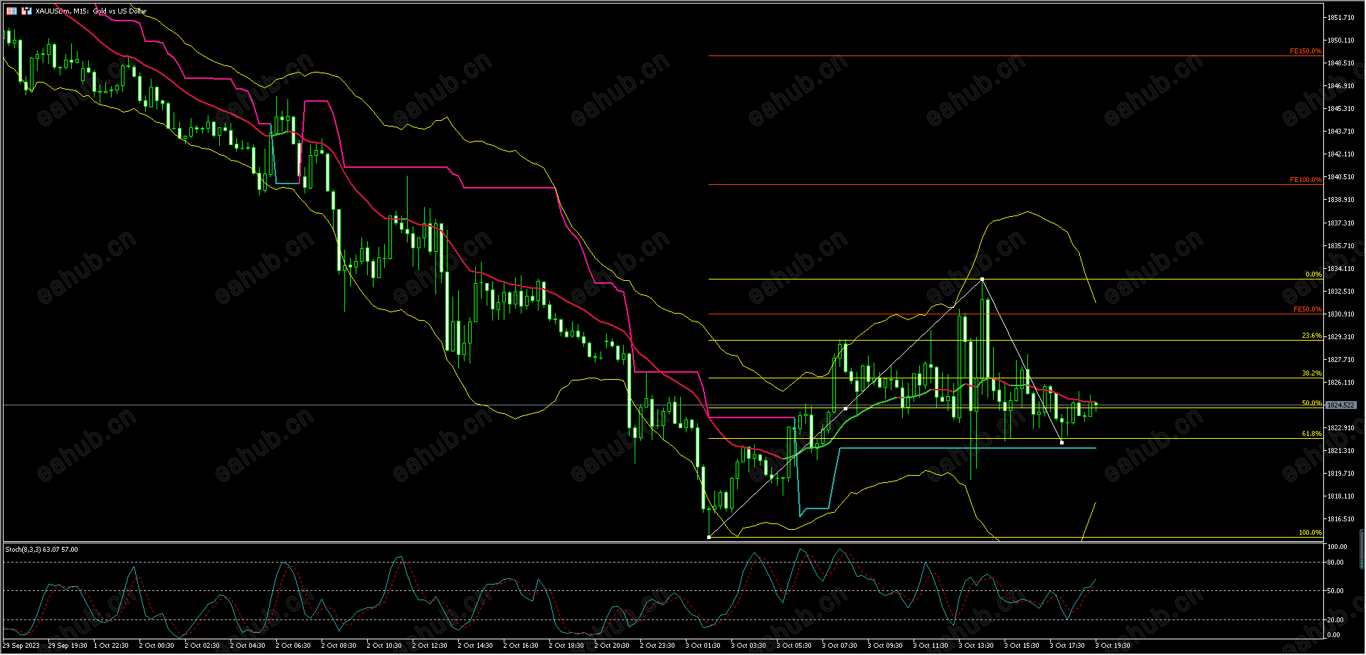Click the chart title 'XAUUSDm, M15: Gold vs US Dollar'
This screenshot has height=655, width=1366.
point(91,11)
